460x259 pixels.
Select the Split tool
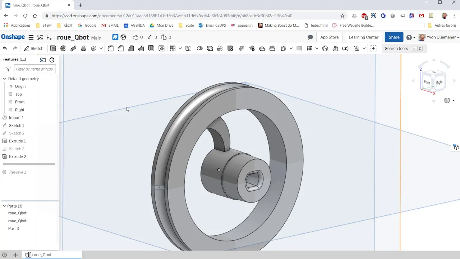(x=210, y=48)
